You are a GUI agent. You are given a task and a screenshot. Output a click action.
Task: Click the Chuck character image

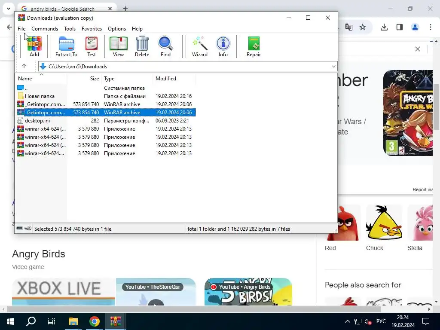(x=384, y=223)
